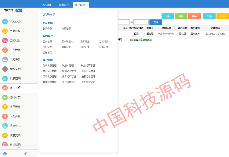Toggle the 导航菜单 ON switch
Viewport: 229px width, 157px height.
click(20, 10)
